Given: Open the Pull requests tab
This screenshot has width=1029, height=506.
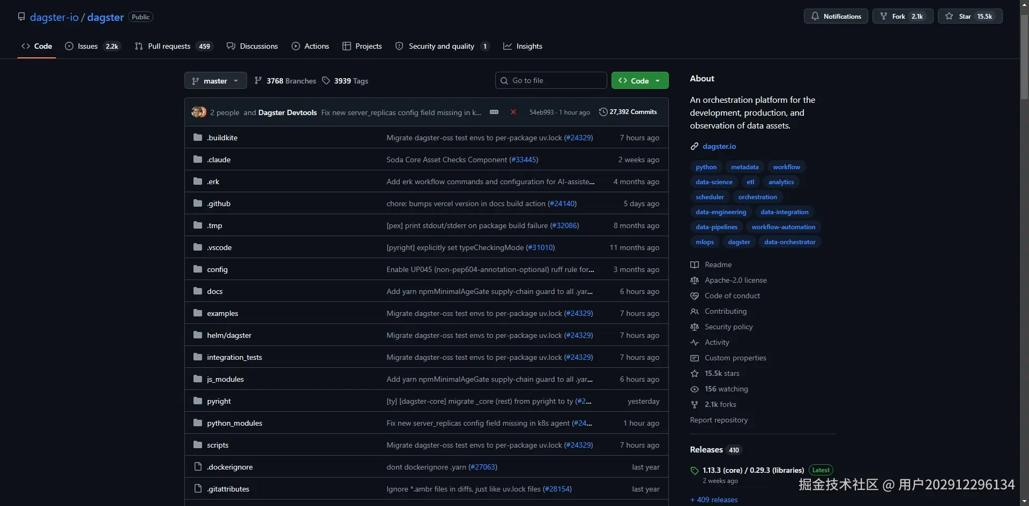Looking at the screenshot, I should 174,46.
